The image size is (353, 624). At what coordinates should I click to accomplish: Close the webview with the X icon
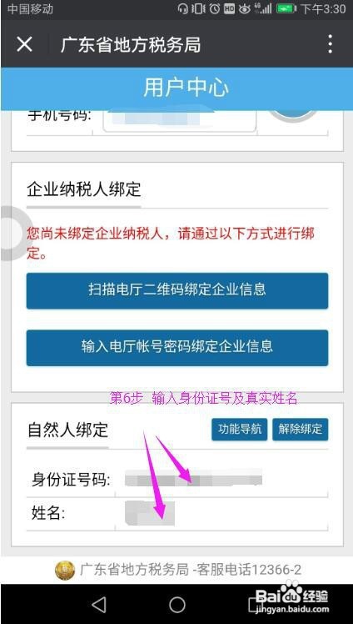point(24,44)
